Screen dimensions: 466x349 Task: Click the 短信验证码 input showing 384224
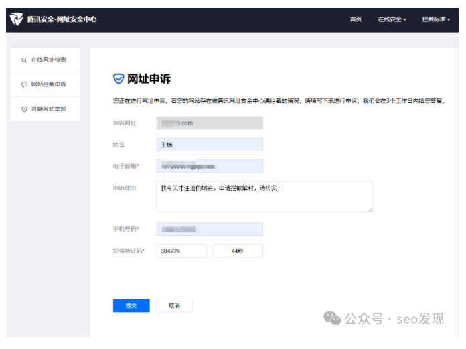coord(181,251)
